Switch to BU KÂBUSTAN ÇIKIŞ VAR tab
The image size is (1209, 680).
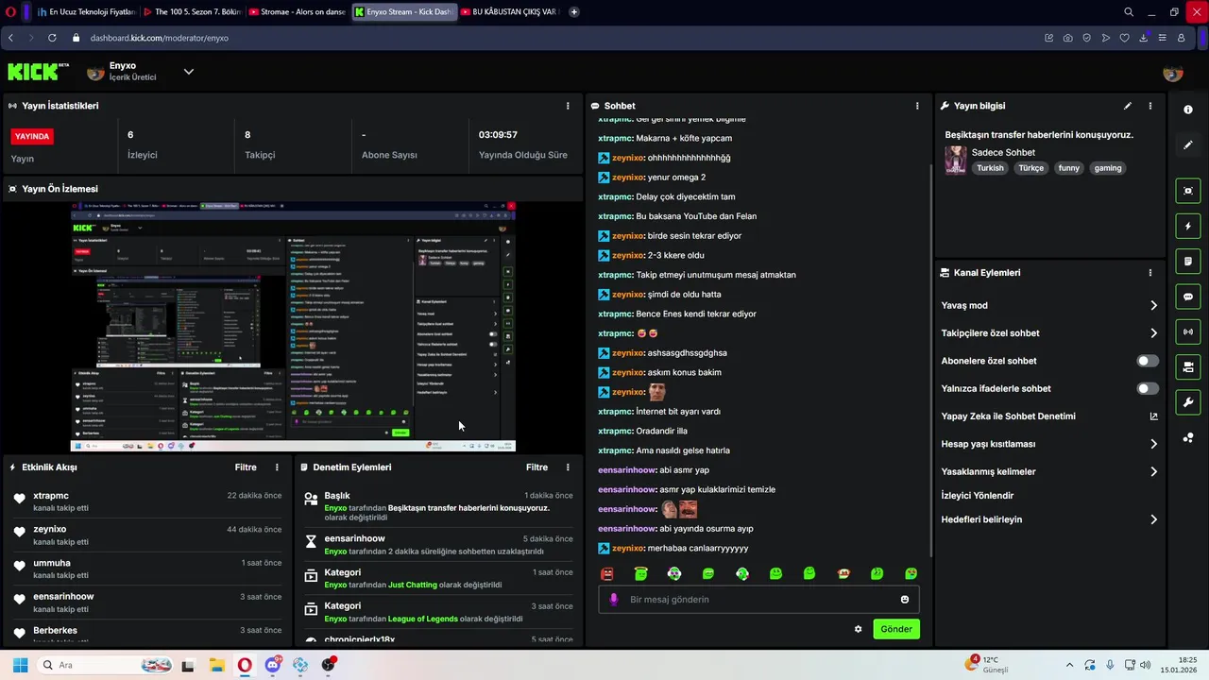[509, 12]
